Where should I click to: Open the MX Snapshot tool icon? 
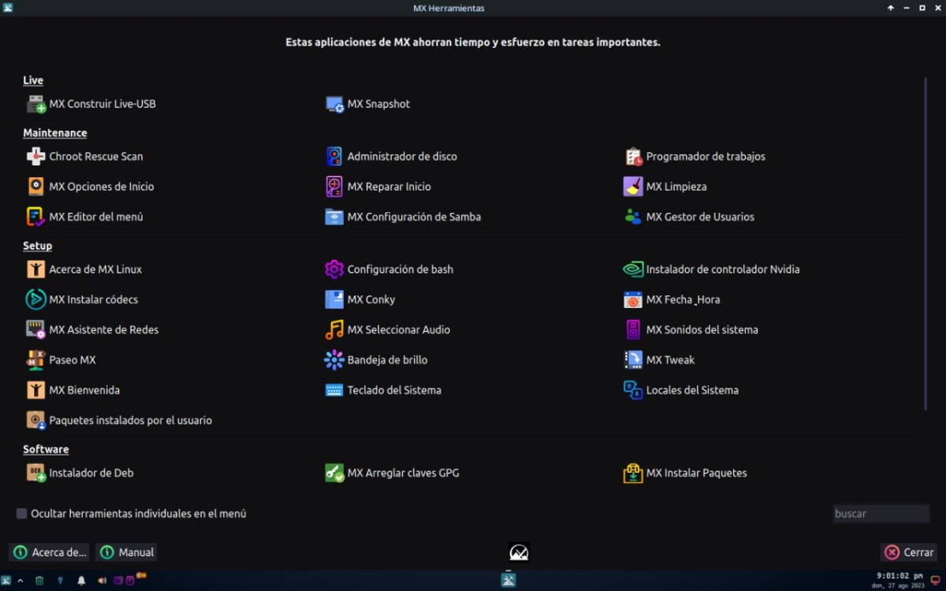(x=334, y=104)
